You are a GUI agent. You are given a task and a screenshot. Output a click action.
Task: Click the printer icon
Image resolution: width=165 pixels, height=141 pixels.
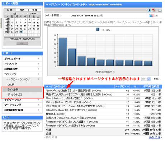(160, 10)
